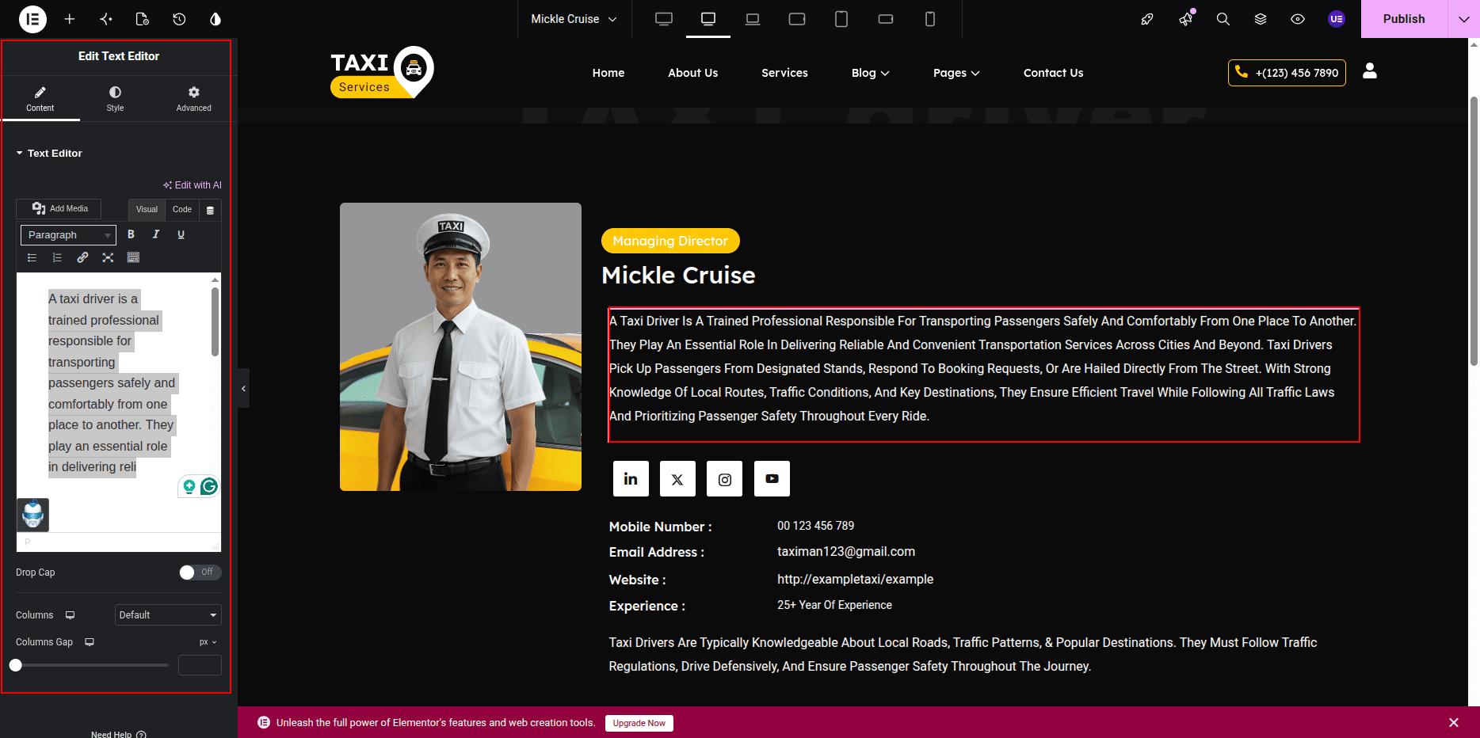Toggle the Drop Cap switch
Image resolution: width=1480 pixels, height=738 pixels.
pos(200,572)
